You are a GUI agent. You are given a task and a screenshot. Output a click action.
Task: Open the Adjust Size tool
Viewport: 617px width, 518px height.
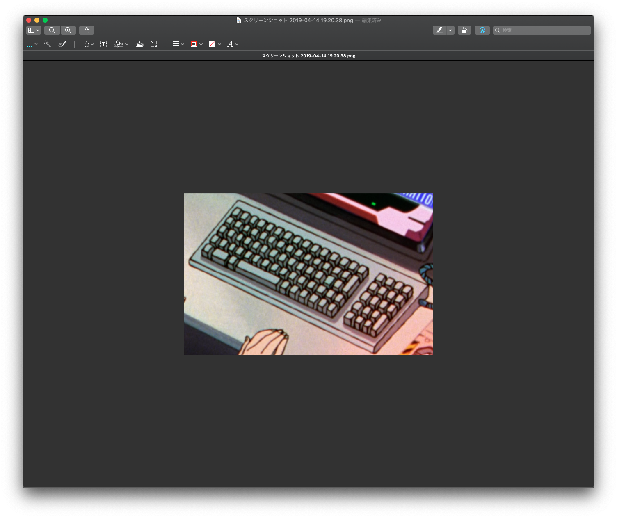pyautogui.click(x=154, y=44)
